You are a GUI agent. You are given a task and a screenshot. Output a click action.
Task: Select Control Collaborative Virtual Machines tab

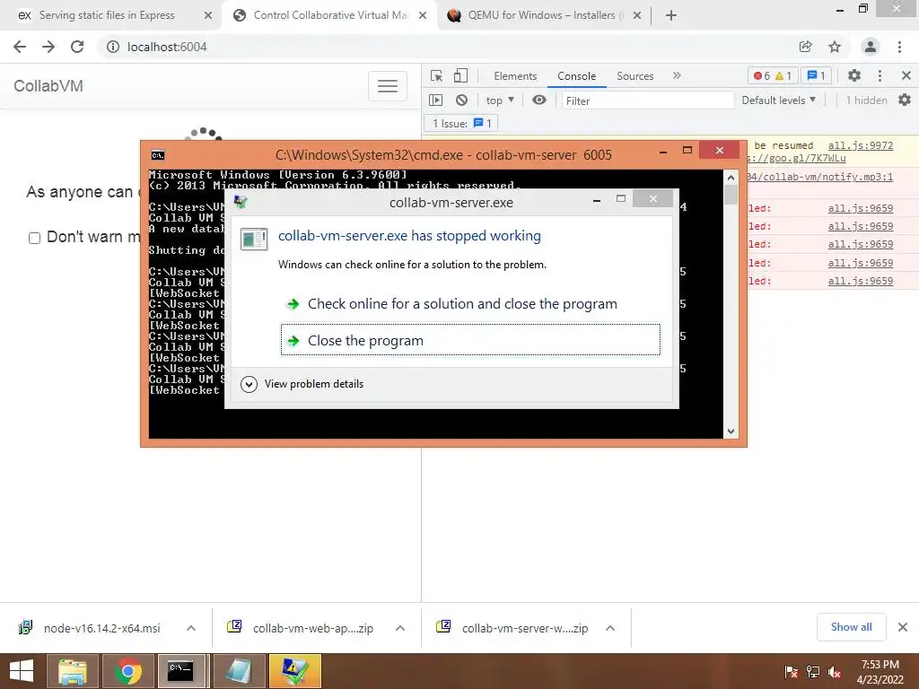[330, 15]
